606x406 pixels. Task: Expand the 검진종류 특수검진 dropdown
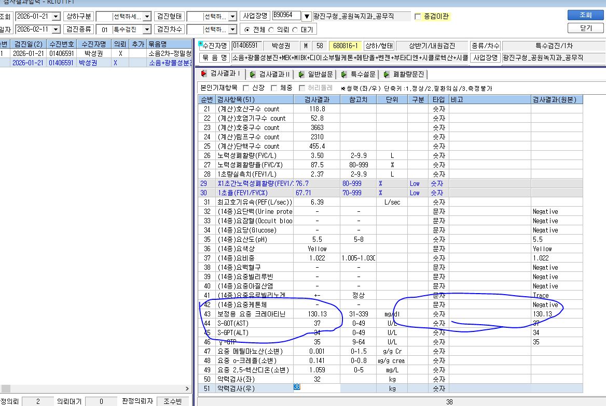(146, 30)
